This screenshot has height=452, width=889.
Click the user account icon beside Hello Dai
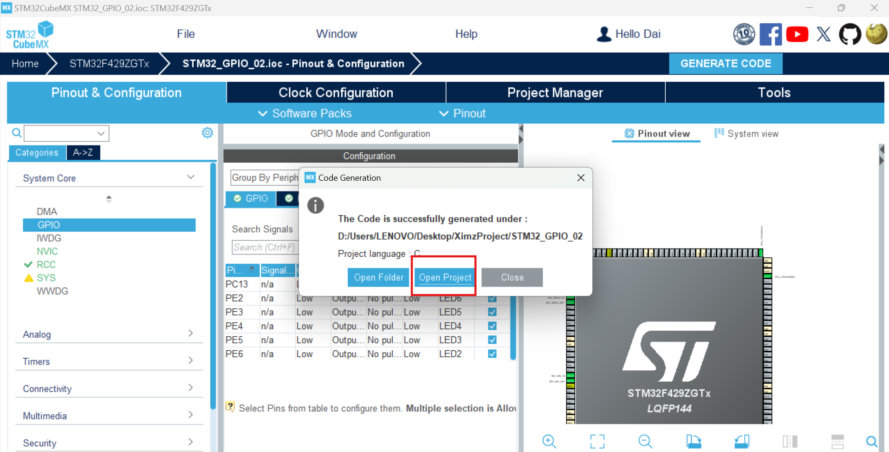604,34
